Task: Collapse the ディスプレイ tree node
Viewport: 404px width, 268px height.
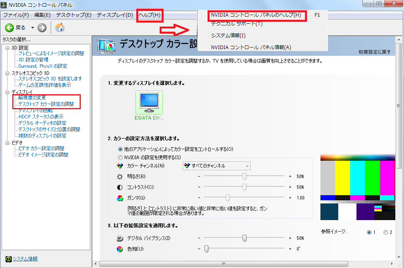Action: (x=8, y=92)
